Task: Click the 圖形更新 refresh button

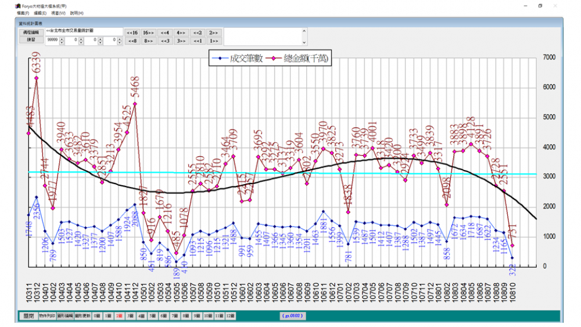Action: point(82,315)
